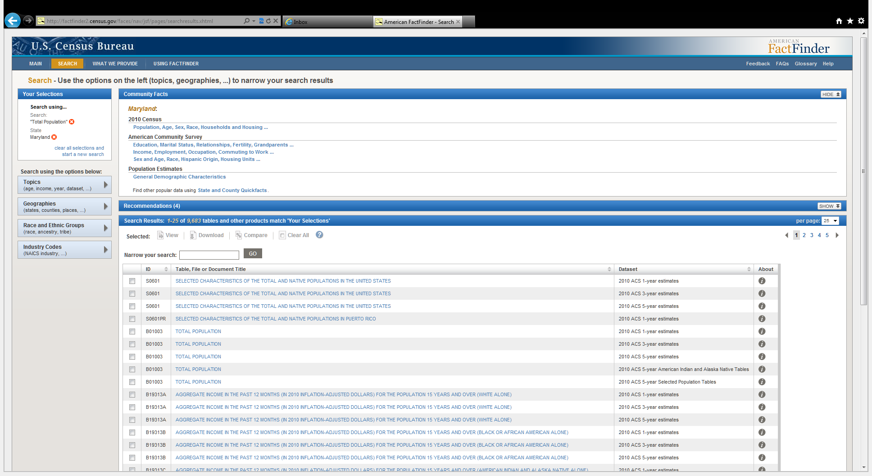Check the S0601 2010 ACS 3-year estimates row
Image resolution: width=872 pixels, height=476 pixels.
click(132, 293)
